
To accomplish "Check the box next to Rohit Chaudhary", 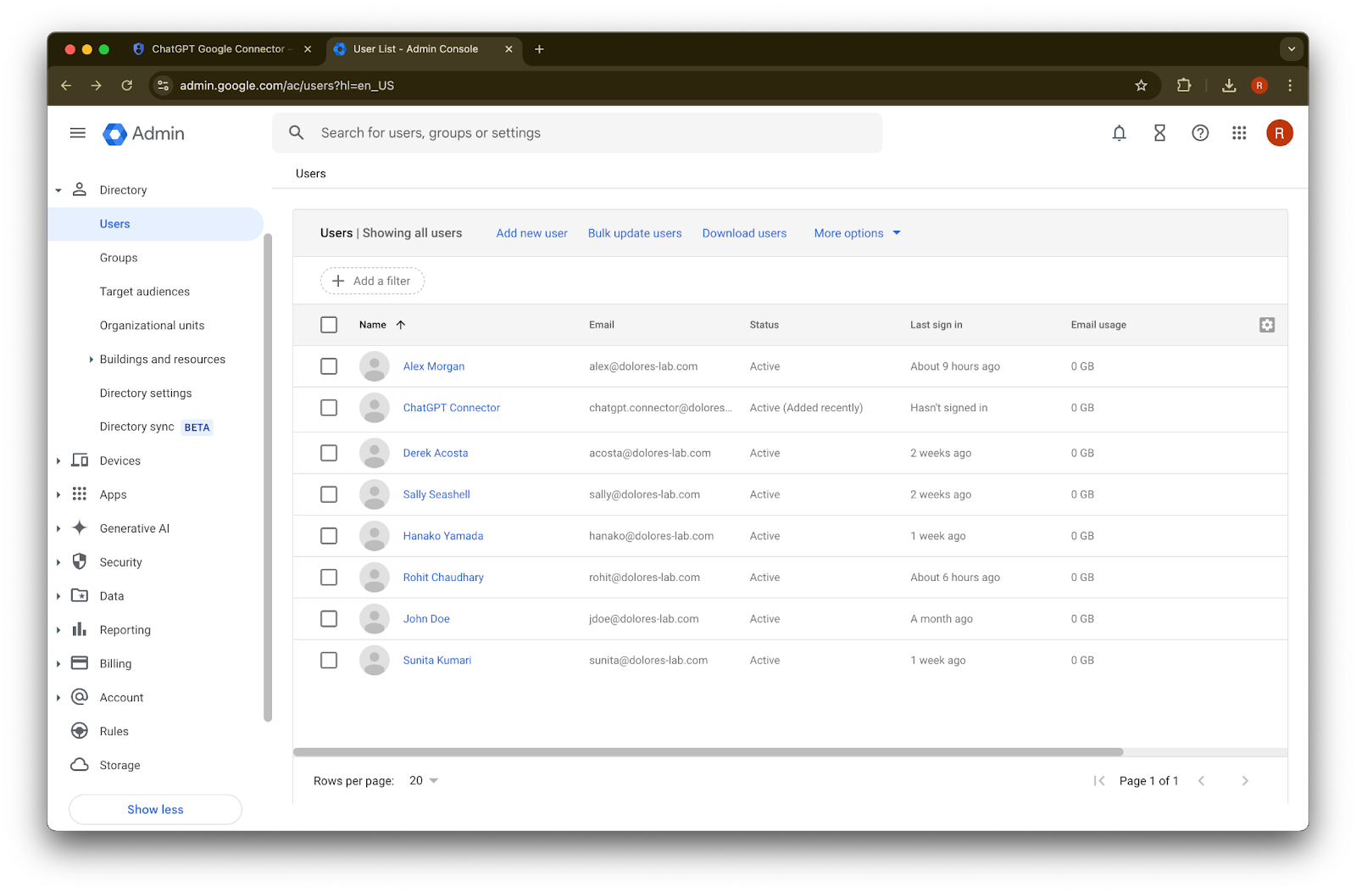I will (329, 578).
